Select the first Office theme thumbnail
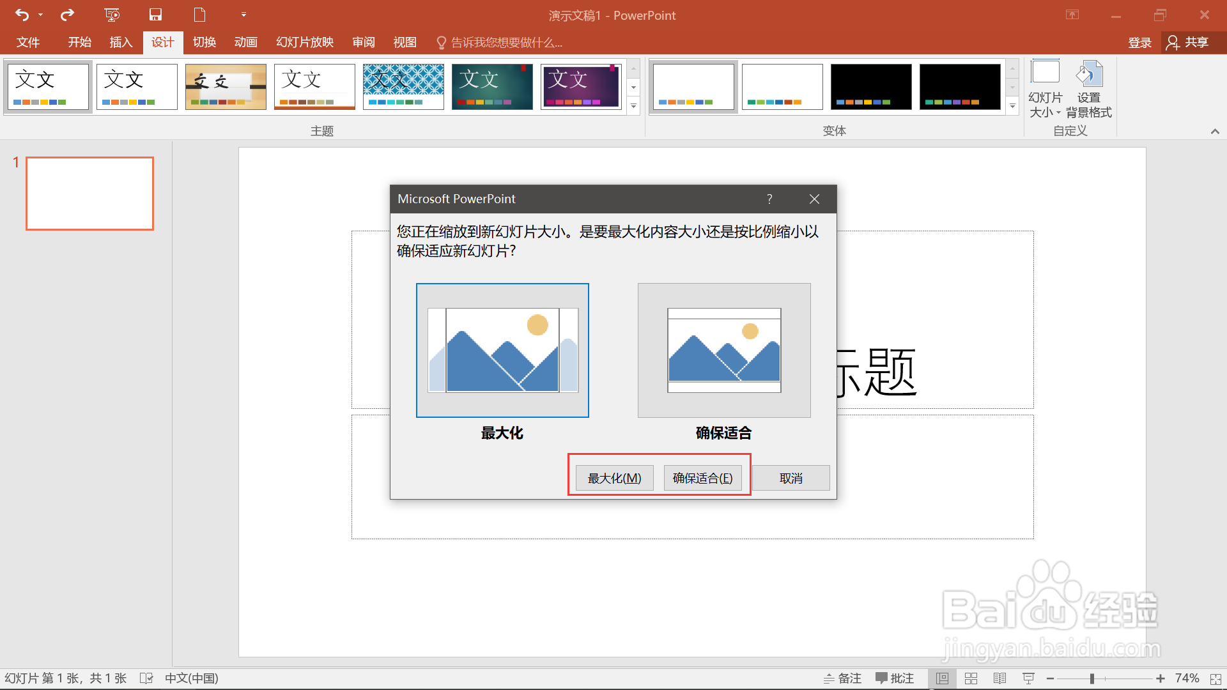 click(49, 86)
